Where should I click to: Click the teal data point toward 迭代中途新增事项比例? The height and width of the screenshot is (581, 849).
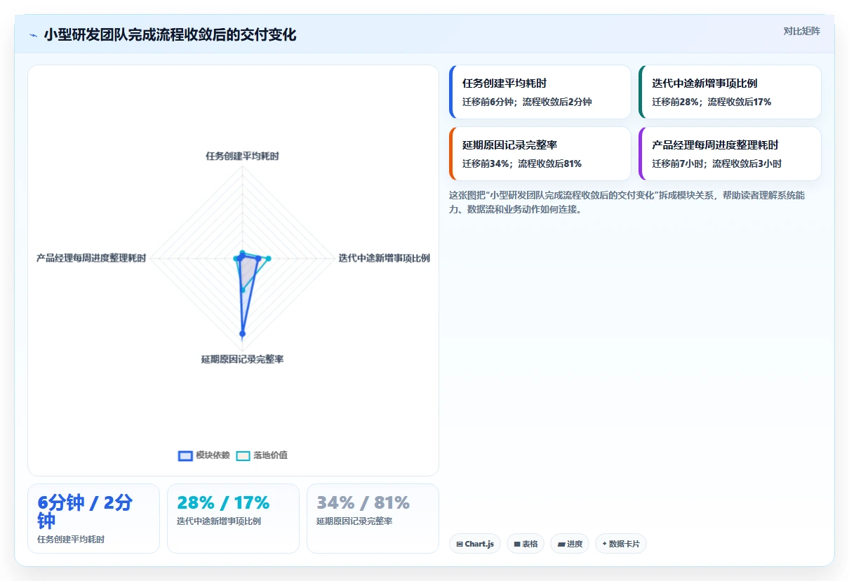point(267,258)
